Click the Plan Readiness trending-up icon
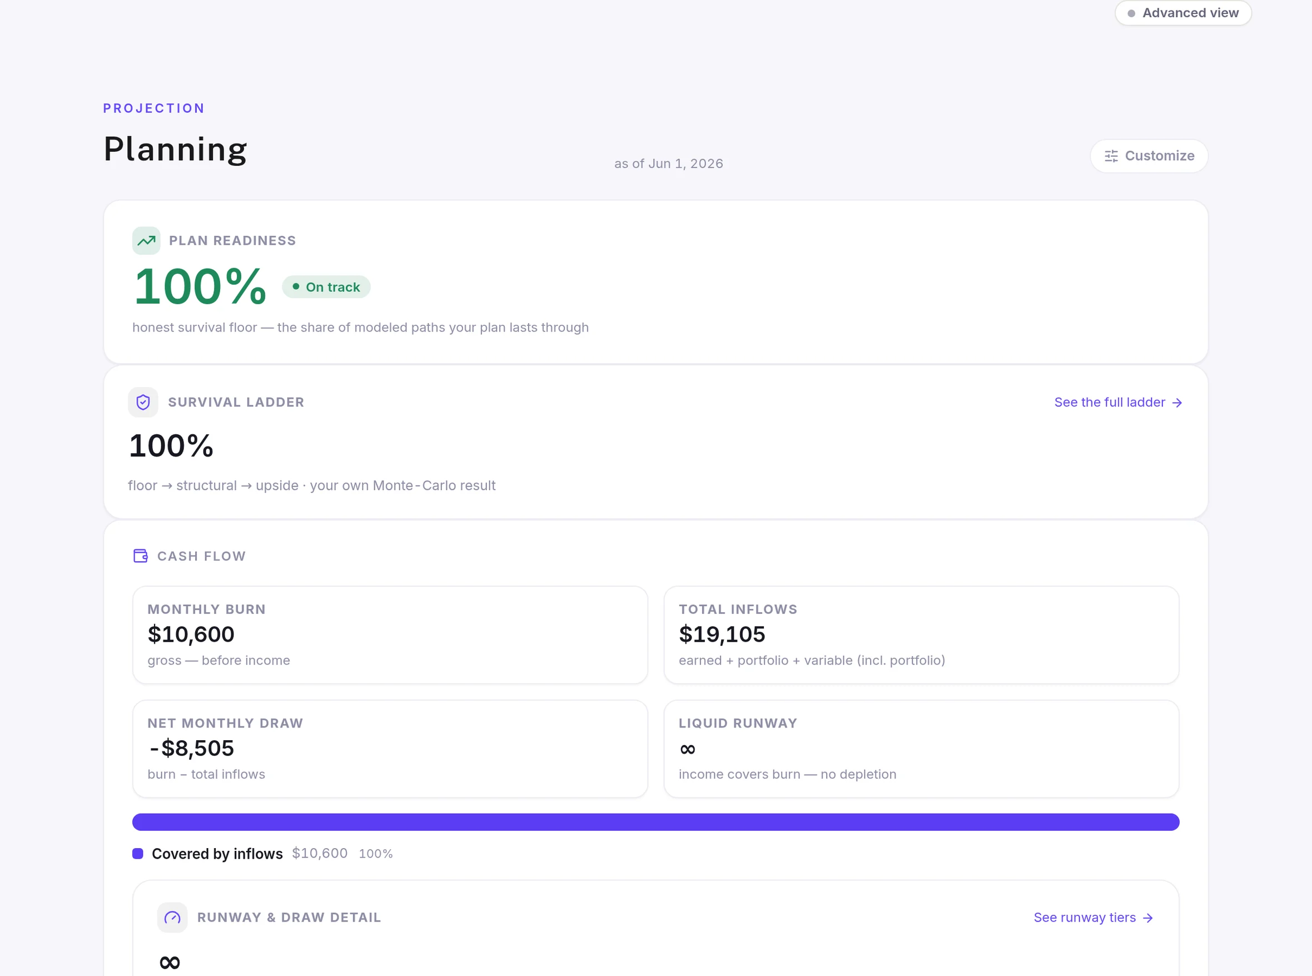The height and width of the screenshot is (976, 1312). 146,240
